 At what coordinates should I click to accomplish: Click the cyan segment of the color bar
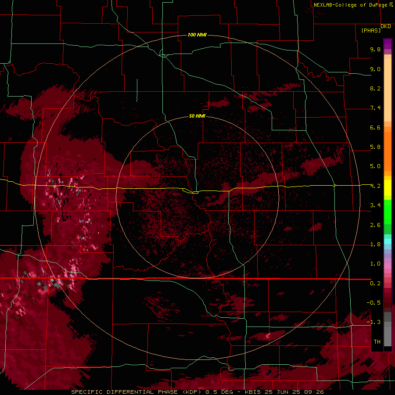[388, 241]
